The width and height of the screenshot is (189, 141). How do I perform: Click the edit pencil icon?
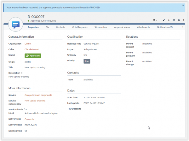[163, 20]
